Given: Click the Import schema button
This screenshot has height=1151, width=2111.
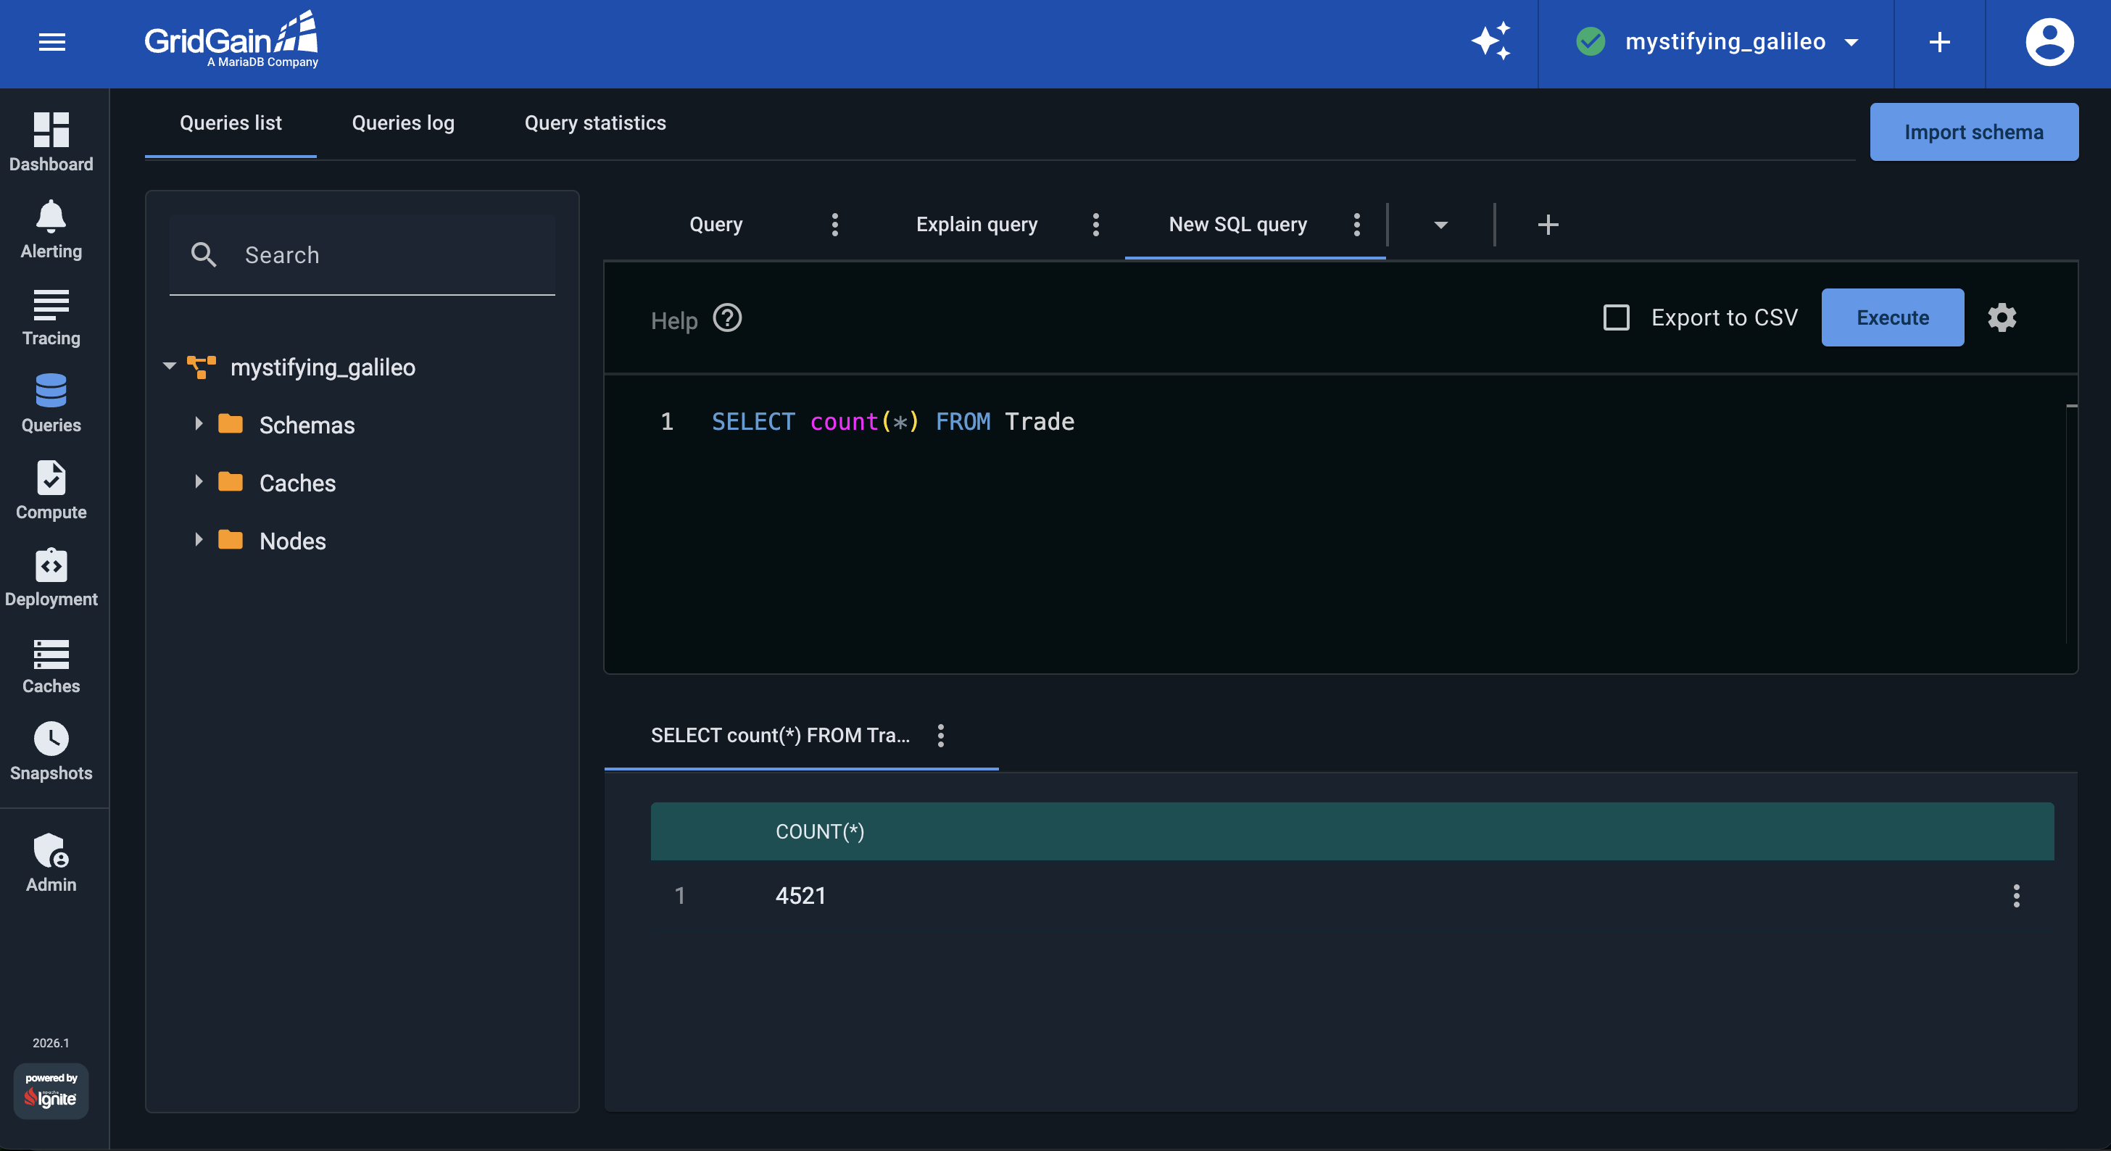Looking at the screenshot, I should click(x=1973, y=132).
